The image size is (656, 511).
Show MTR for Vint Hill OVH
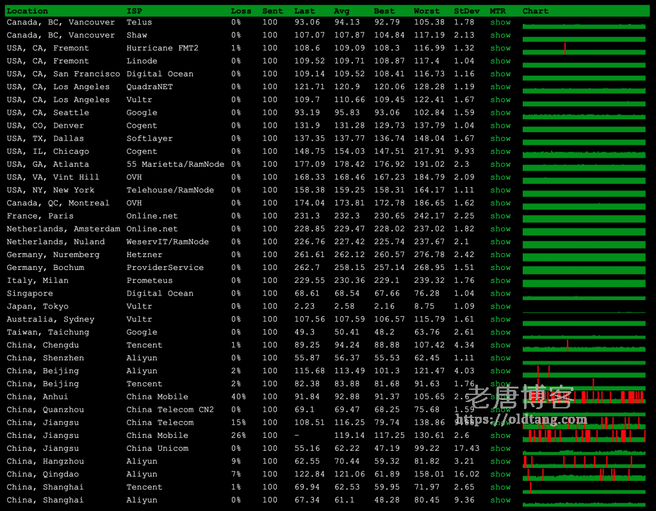500,177
